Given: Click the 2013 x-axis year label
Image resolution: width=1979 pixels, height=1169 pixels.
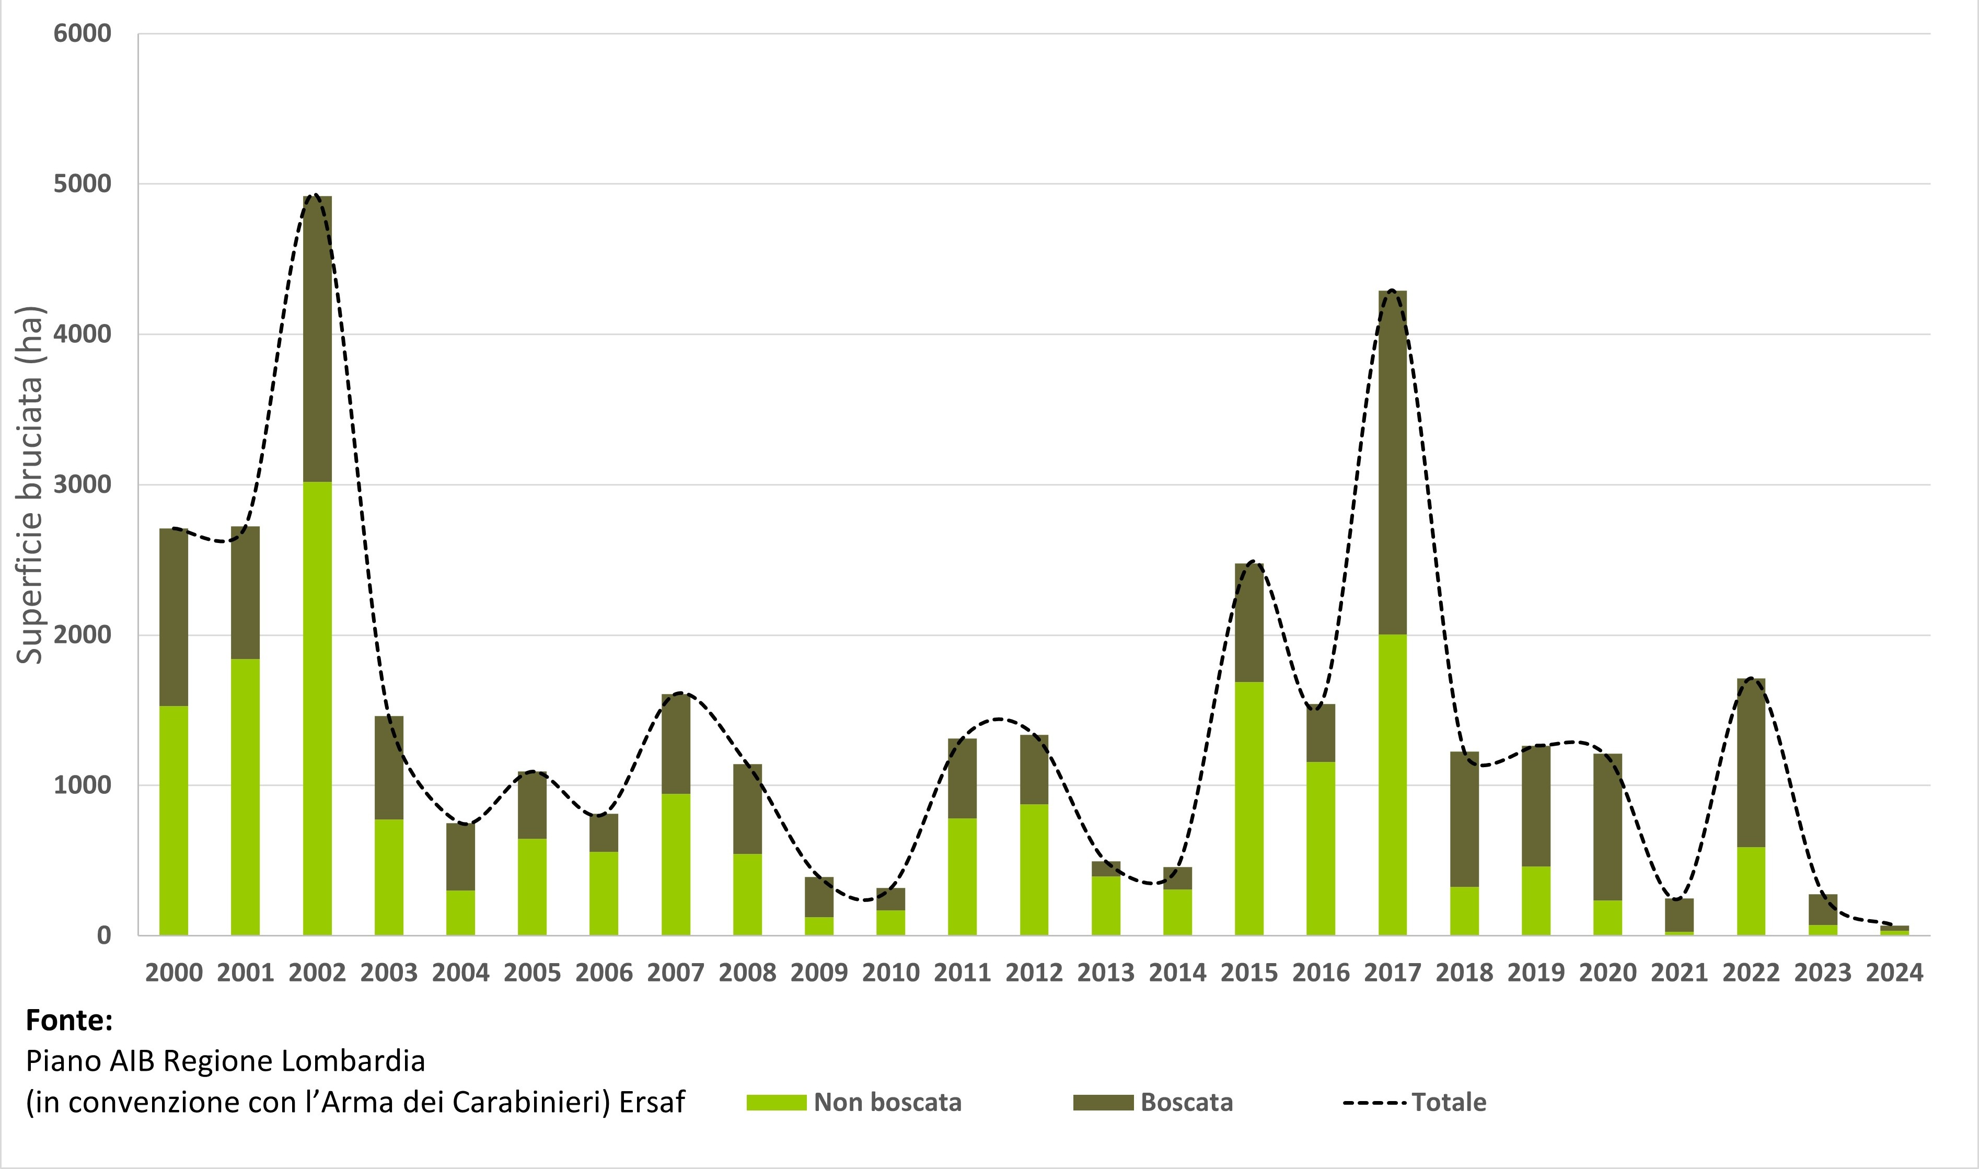Looking at the screenshot, I should tap(1106, 973).
